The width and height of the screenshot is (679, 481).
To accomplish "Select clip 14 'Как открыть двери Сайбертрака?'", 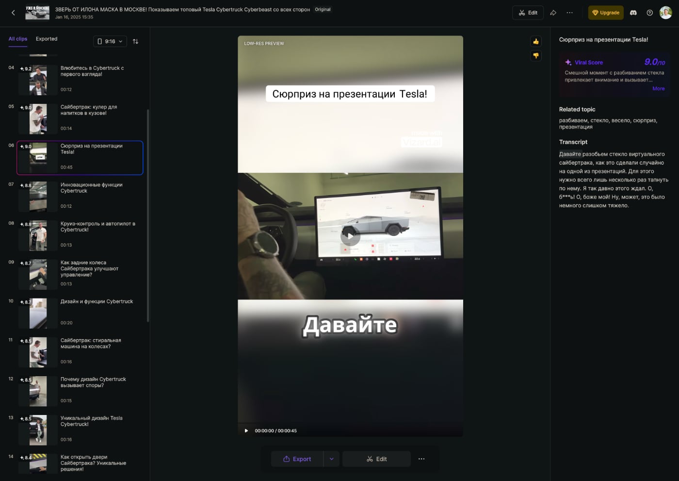I will click(80, 464).
